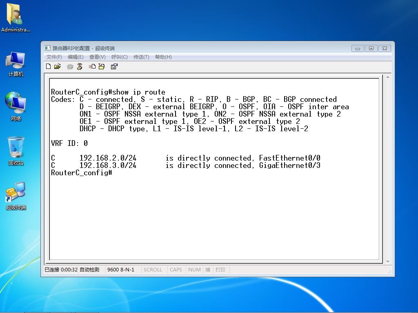Screen dimensions: 418x313
Task: Click the HyperTerminal title bar app icon
Action: click(x=47, y=48)
